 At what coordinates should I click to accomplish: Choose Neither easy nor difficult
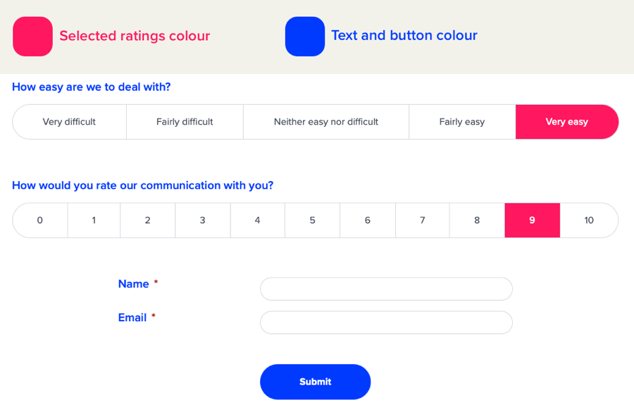[x=325, y=121]
